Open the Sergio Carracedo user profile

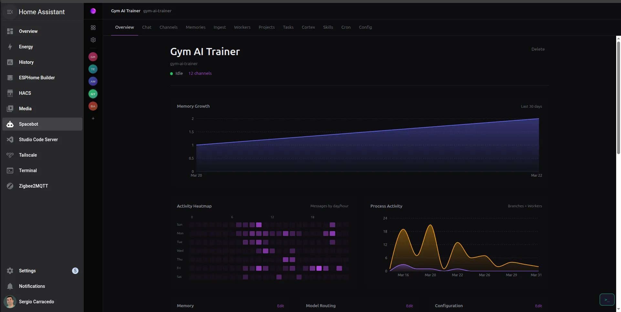pyautogui.click(x=36, y=302)
